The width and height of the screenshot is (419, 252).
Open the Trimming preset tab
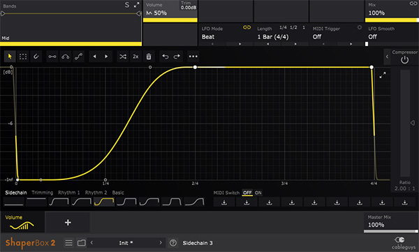(42, 193)
